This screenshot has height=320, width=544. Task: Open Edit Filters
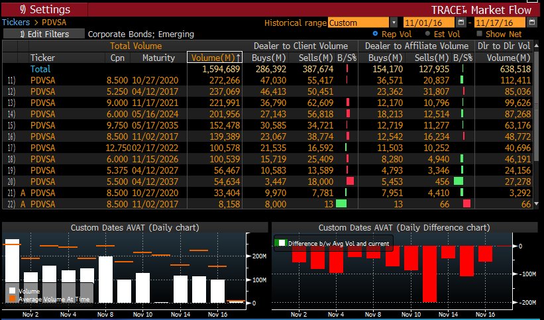point(44,34)
